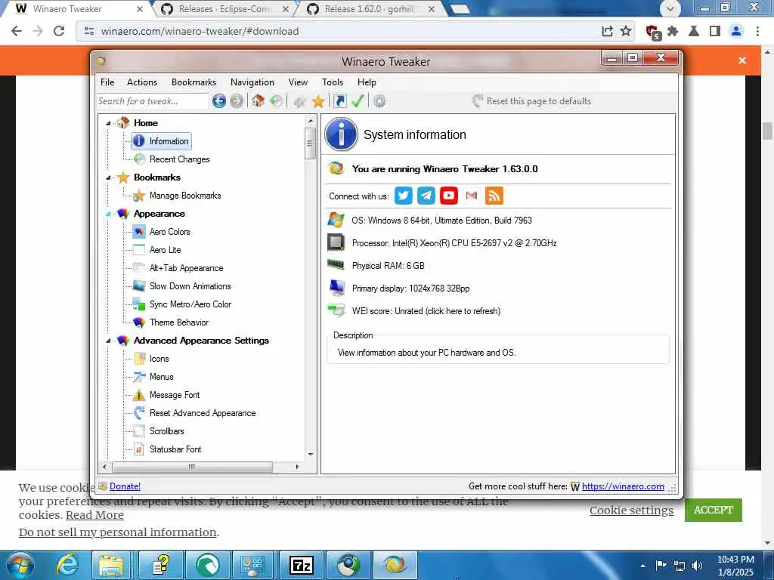
Task: Open the File menu
Action: (x=107, y=82)
